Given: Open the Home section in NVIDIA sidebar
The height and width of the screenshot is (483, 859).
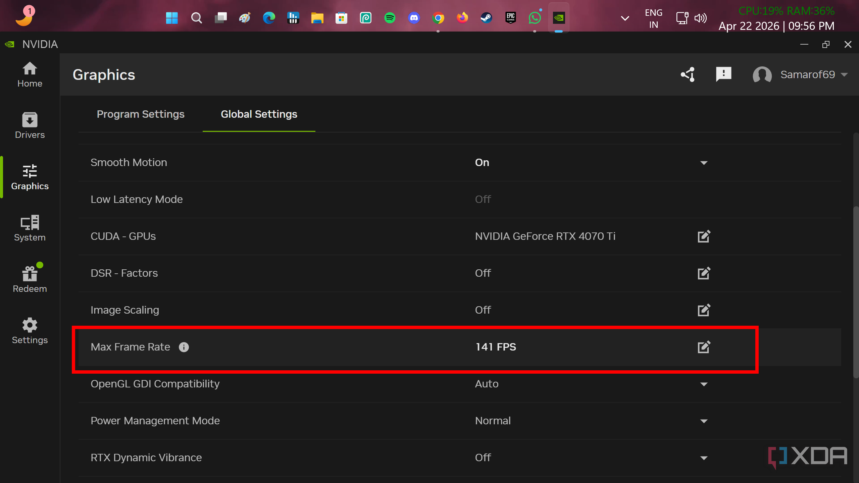Looking at the screenshot, I should pyautogui.click(x=30, y=75).
